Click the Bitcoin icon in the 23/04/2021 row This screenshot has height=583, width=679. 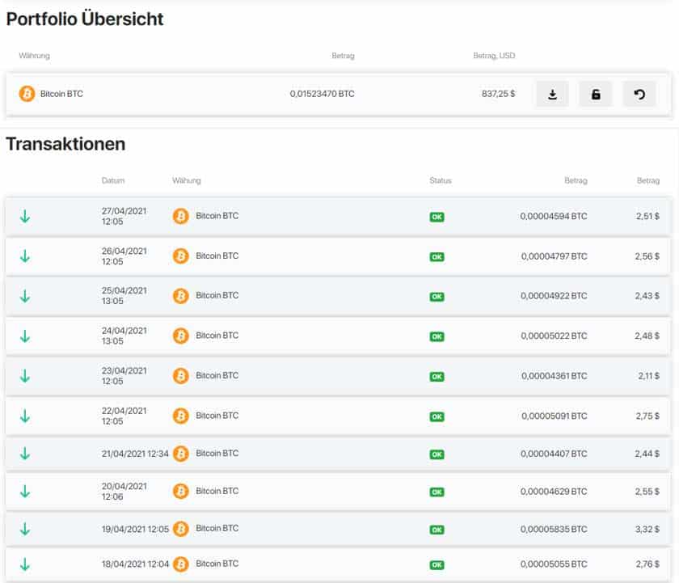(180, 375)
